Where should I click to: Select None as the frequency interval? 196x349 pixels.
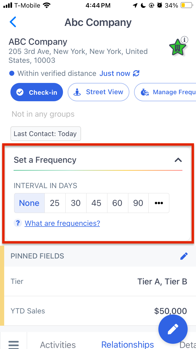coord(29,203)
